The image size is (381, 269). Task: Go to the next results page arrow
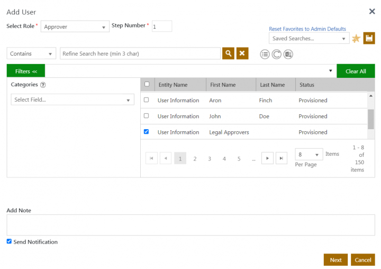click(267, 158)
